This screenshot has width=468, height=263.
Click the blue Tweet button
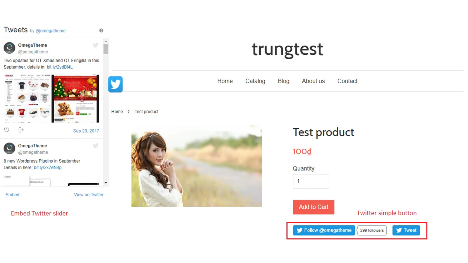[x=406, y=230]
